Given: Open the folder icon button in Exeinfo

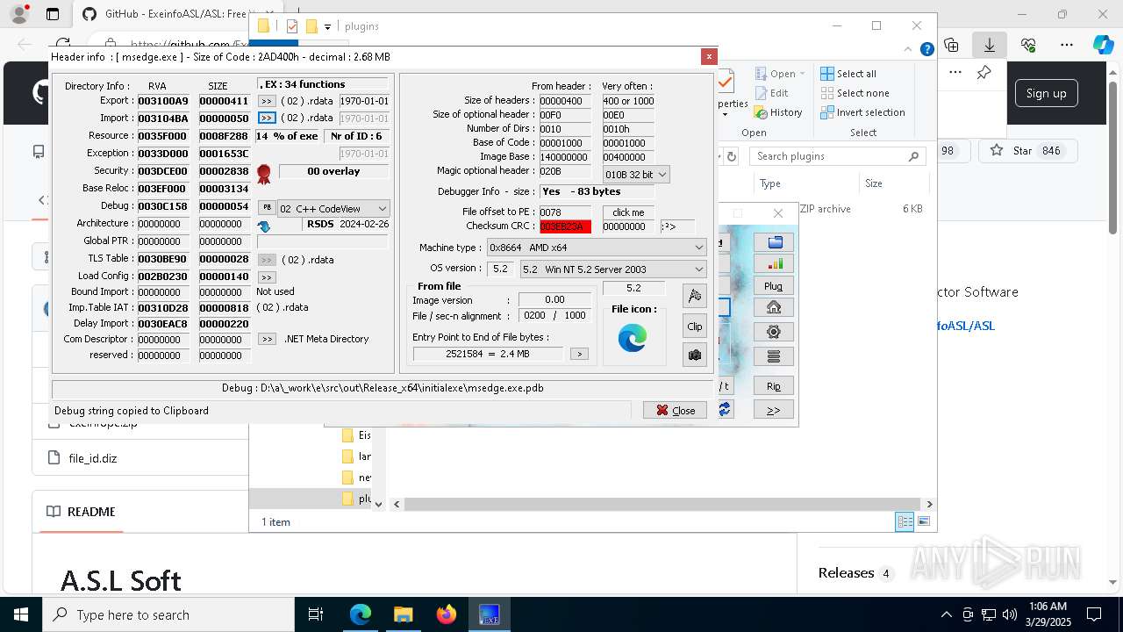Looking at the screenshot, I should coord(774,242).
